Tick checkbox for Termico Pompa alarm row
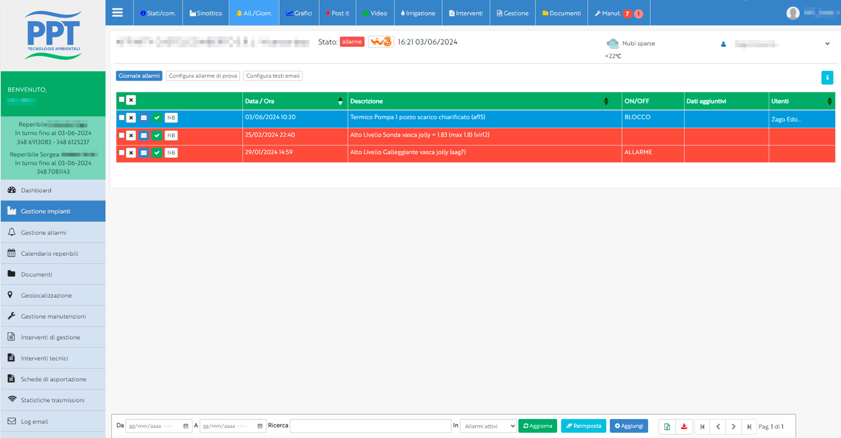The width and height of the screenshot is (841, 438). [x=121, y=117]
